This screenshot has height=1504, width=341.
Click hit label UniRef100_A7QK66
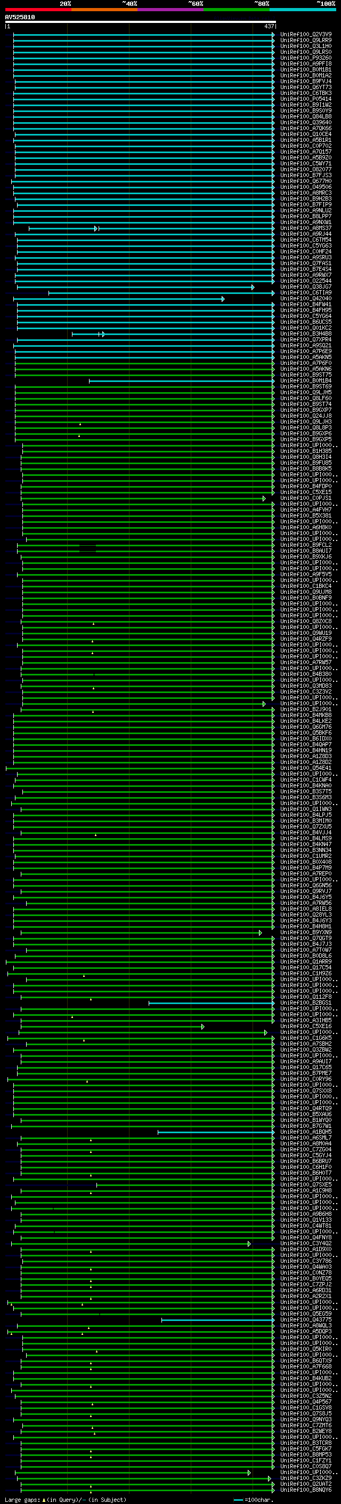tap(306, 129)
